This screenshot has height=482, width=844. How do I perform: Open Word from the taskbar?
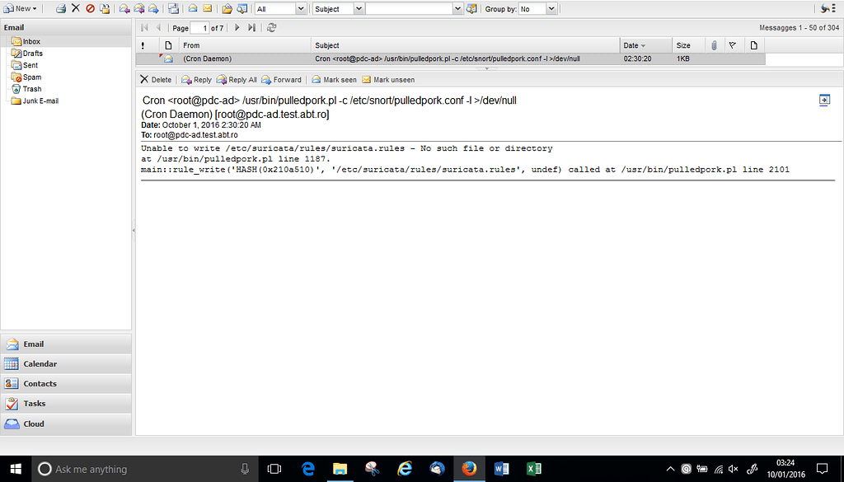[501, 469]
